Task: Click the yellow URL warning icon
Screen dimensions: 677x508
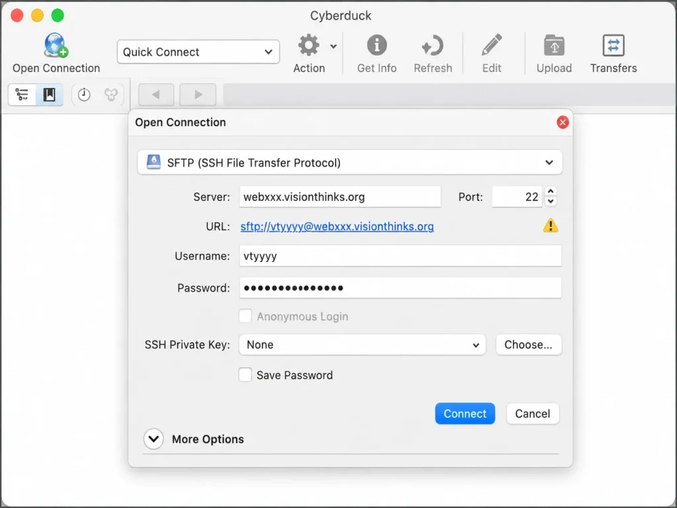Action: [551, 226]
